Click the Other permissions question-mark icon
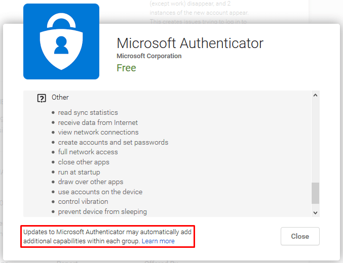The width and height of the screenshot is (343, 263). (x=42, y=98)
